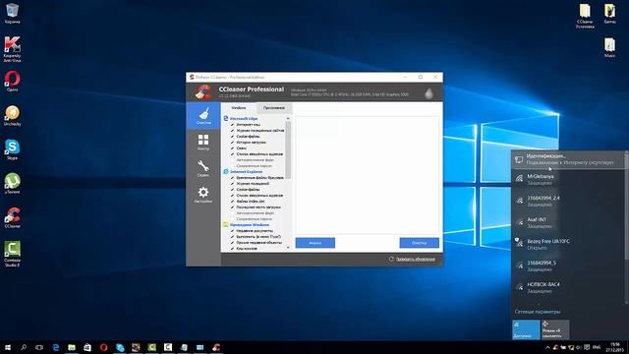Open the Windows Start menu

click(8, 347)
